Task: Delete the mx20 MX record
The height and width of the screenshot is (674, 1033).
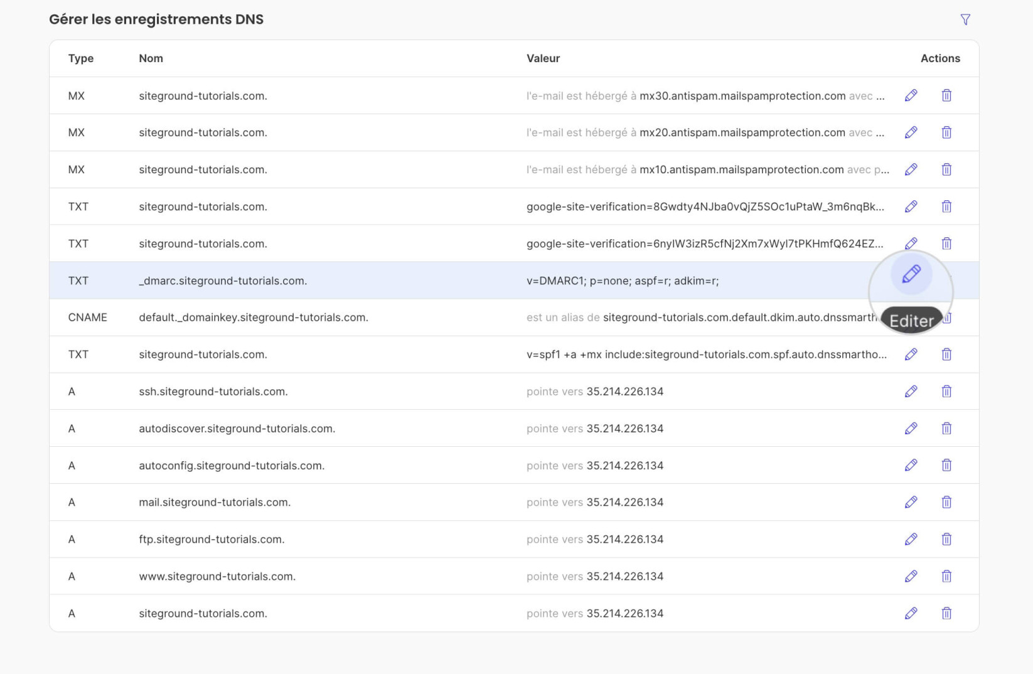Action: [946, 132]
